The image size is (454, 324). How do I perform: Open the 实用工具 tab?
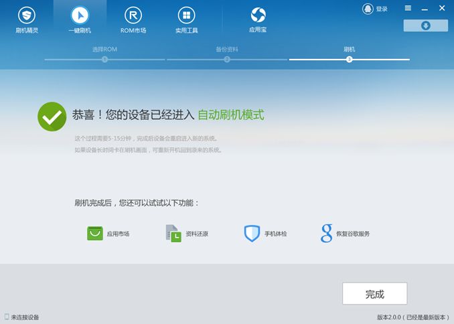[186, 20]
